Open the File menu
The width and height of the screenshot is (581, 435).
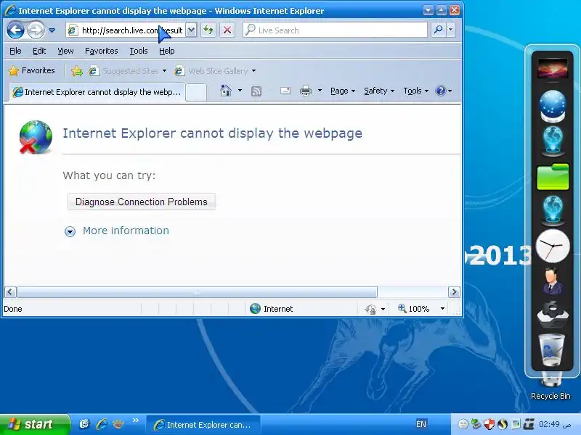click(15, 51)
